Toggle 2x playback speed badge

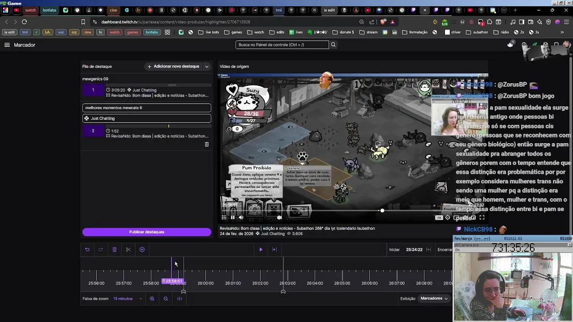pos(439,217)
